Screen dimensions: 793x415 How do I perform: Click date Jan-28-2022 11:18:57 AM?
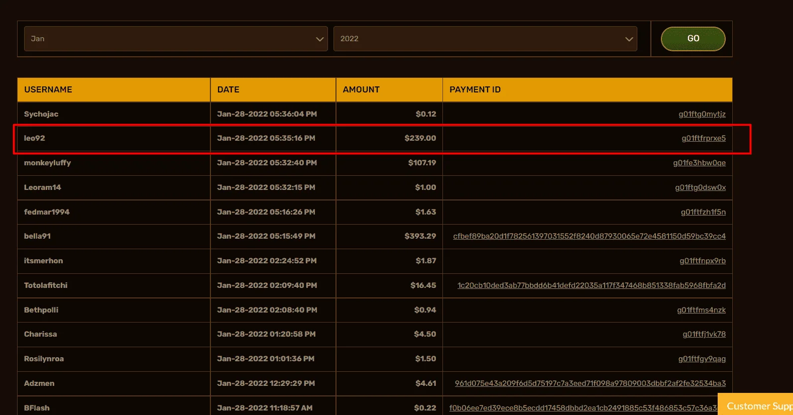(265, 408)
